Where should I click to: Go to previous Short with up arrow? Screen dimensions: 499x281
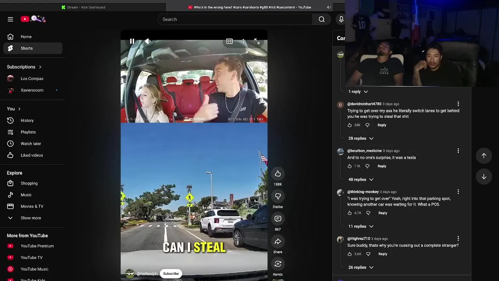point(484,156)
